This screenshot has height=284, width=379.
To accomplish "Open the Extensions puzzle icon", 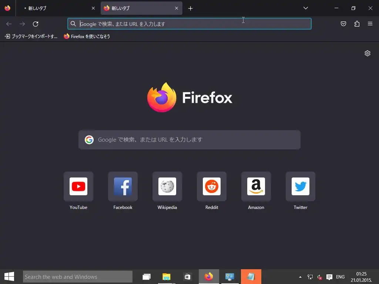I will pos(357,24).
